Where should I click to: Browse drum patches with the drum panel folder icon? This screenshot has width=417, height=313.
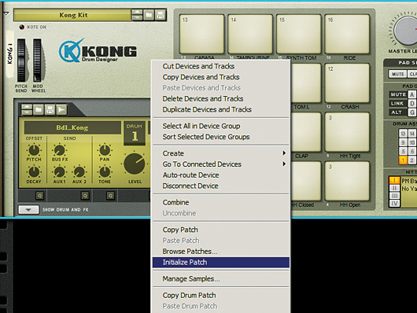pos(39,109)
